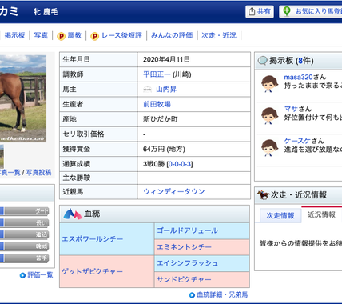The height and width of the screenshot is (304, 342).
Task: Click マサ's avatar icon
Action: [269, 115]
